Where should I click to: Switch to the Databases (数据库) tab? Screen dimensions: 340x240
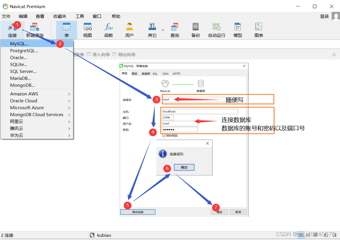click(x=146, y=74)
